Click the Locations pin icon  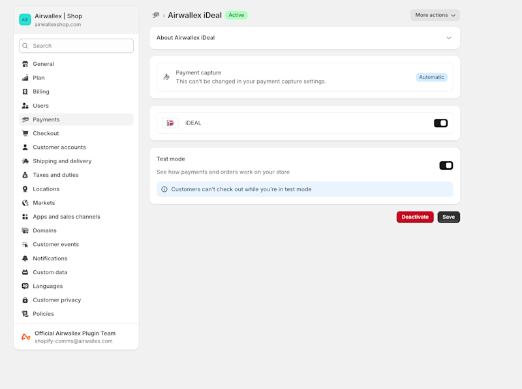click(25, 189)
